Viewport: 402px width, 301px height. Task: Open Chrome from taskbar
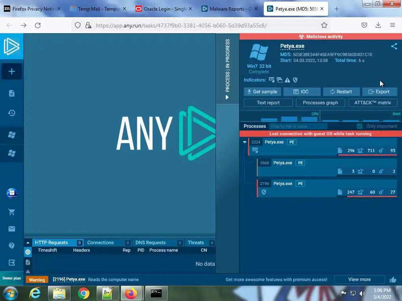point(84,293)
